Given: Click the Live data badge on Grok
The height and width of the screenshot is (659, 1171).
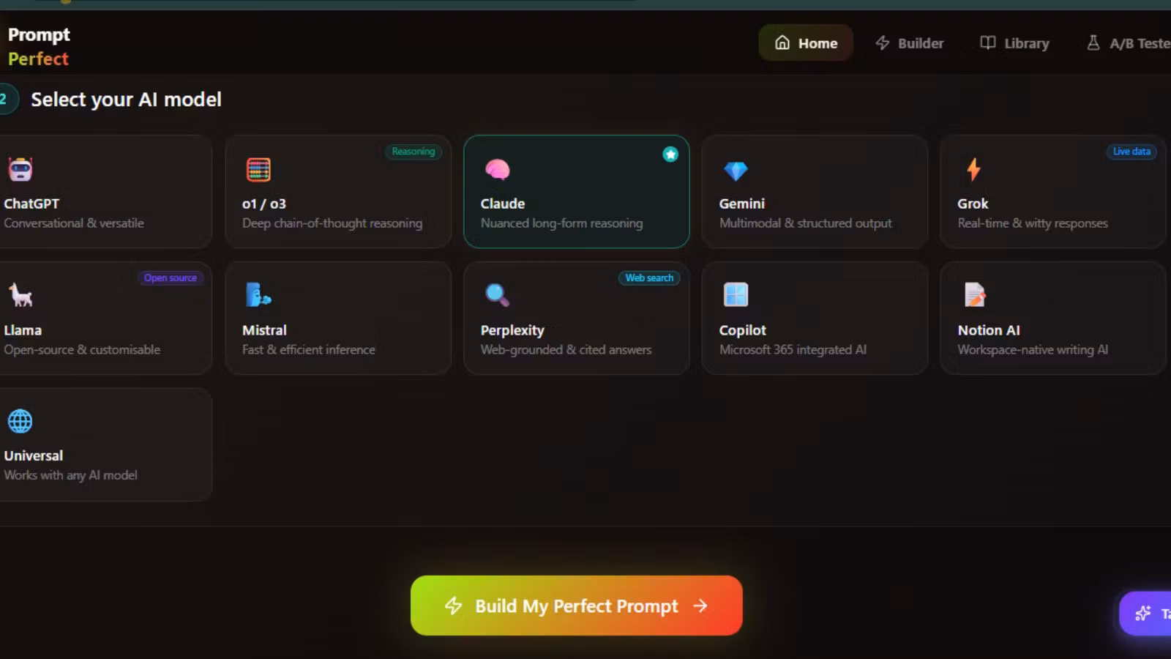Looking at the screenshot, I should coord(1131,152).
